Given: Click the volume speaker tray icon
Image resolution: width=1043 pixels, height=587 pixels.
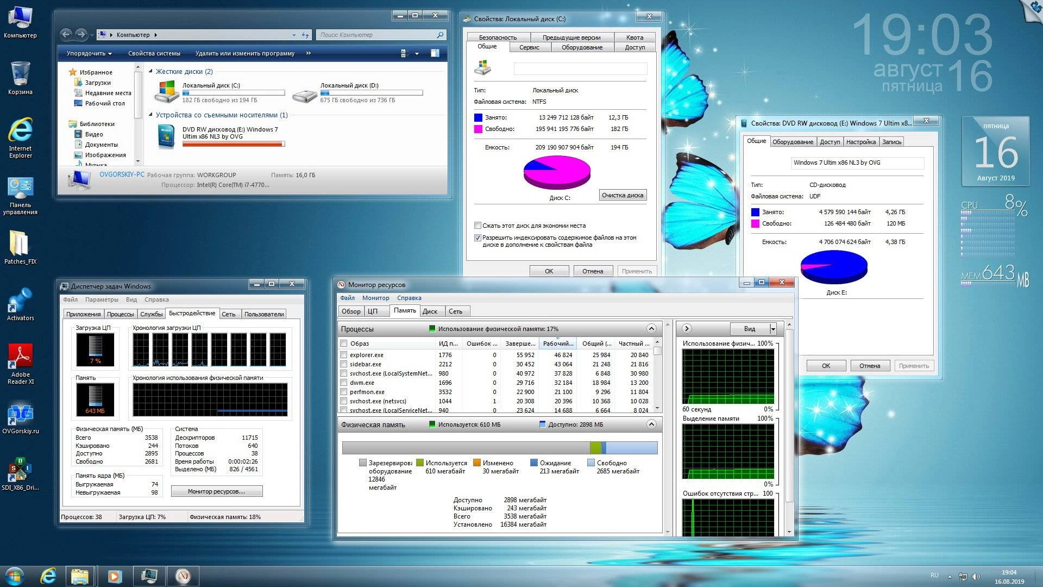Looking at the screenshot, I should 976,576.
